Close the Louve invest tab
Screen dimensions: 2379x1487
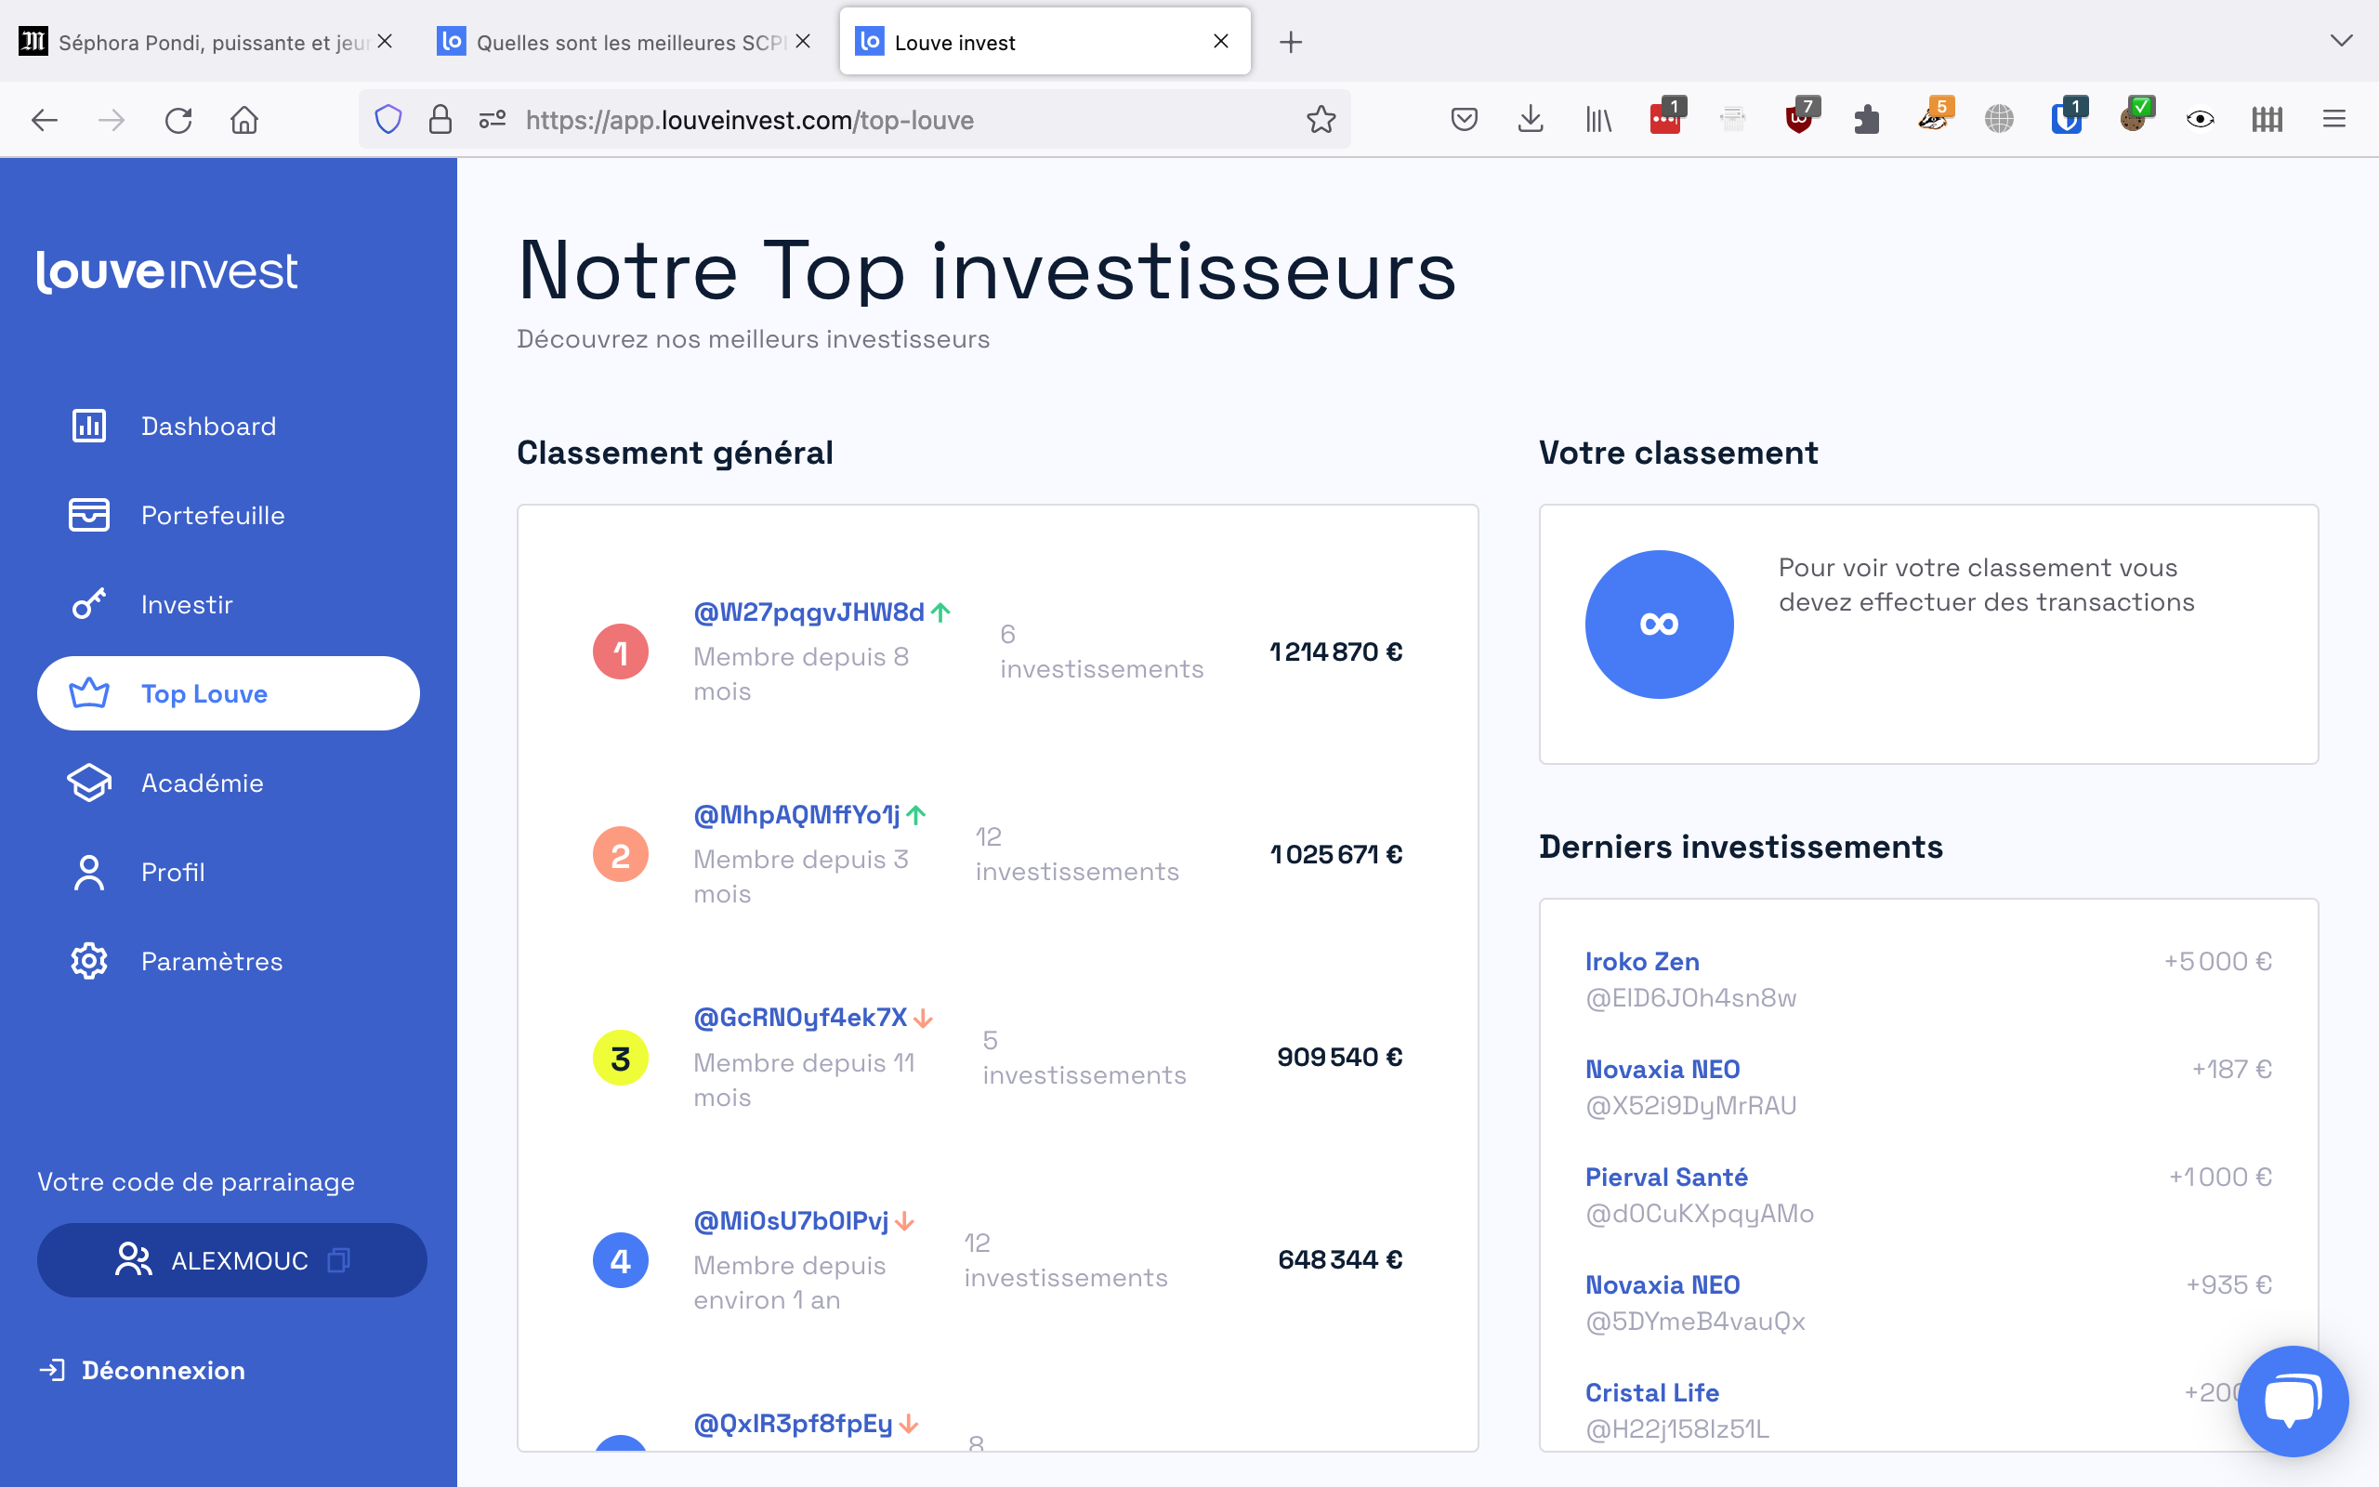(x=1221, y=41)
